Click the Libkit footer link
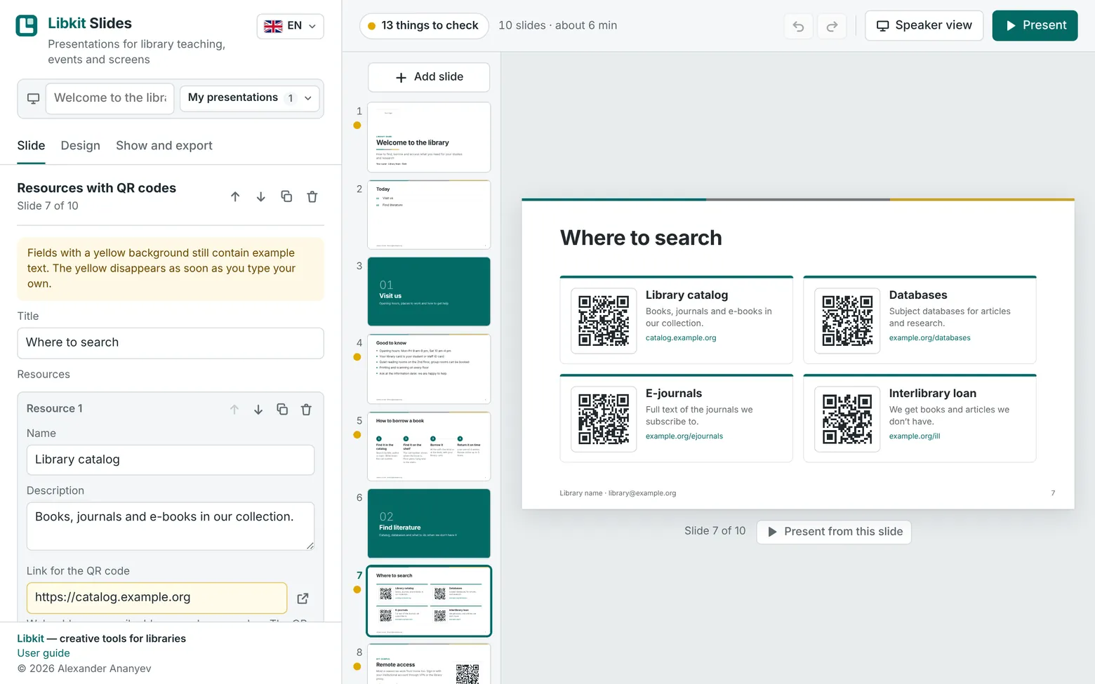1095x684 pixels. [30, 638]
